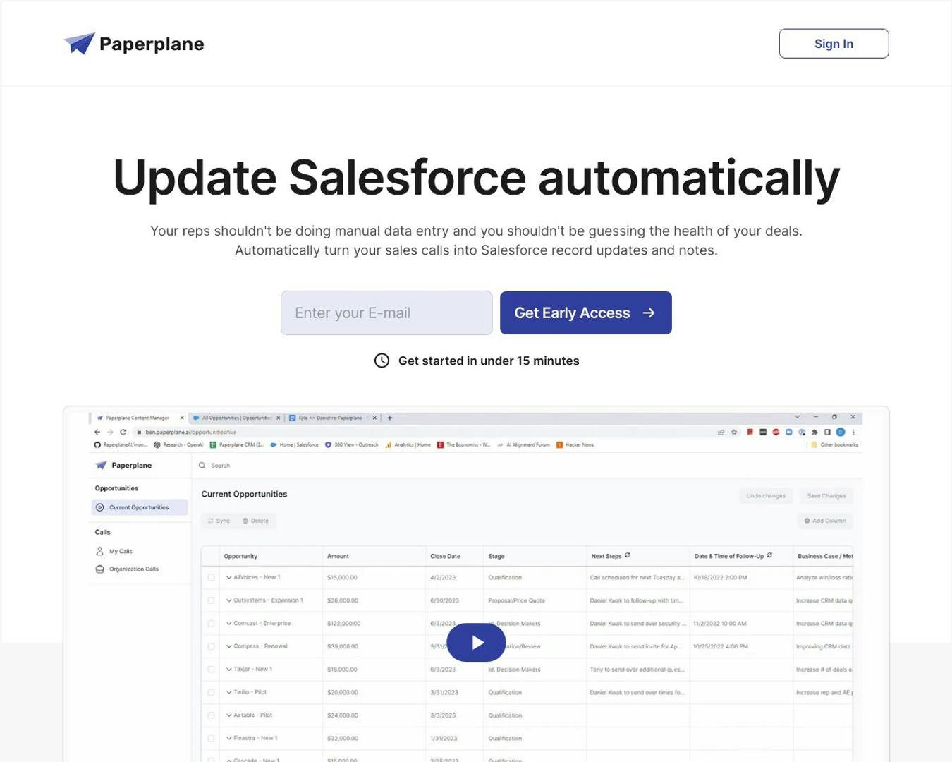Viewport: 952px width, 762px height.
Task: Open the Analytics | Home bookmark
Action: pyautogui.click(x=408, y=445)
